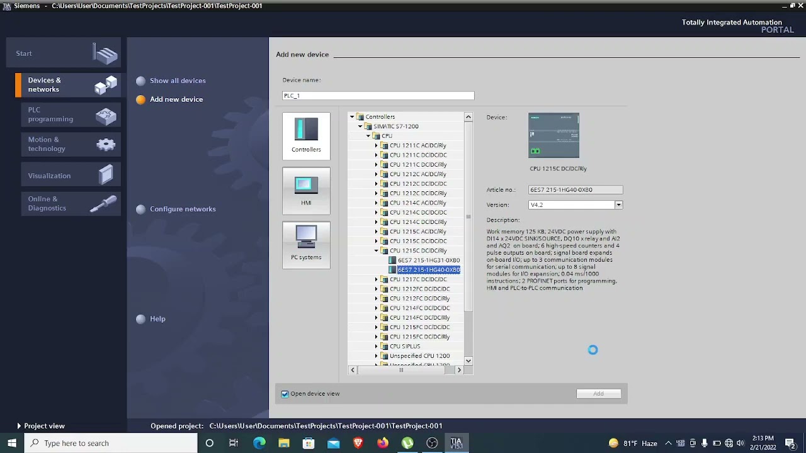
Task: Toggle the Open device view checkbox
Action: click(x=285, y=394)
